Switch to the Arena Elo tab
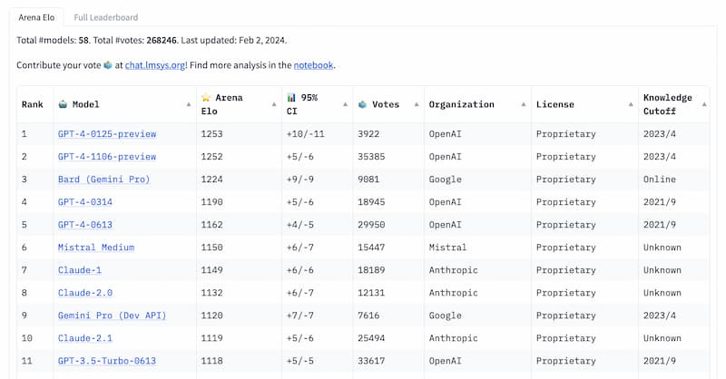The height and width of the screenshot is (379, 726). click(x=36, y=17)
